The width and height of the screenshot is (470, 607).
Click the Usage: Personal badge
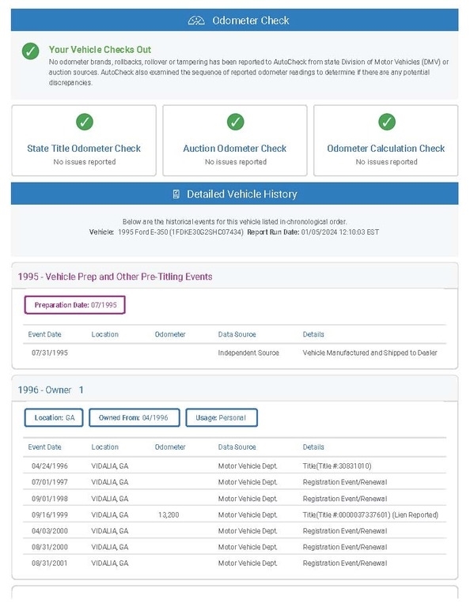222,417
